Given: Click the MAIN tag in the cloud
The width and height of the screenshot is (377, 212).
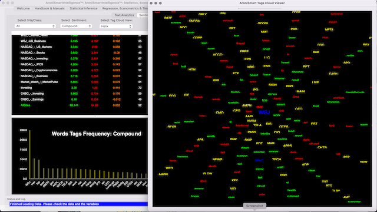Looking at the screenshot, I should [300, 91].
